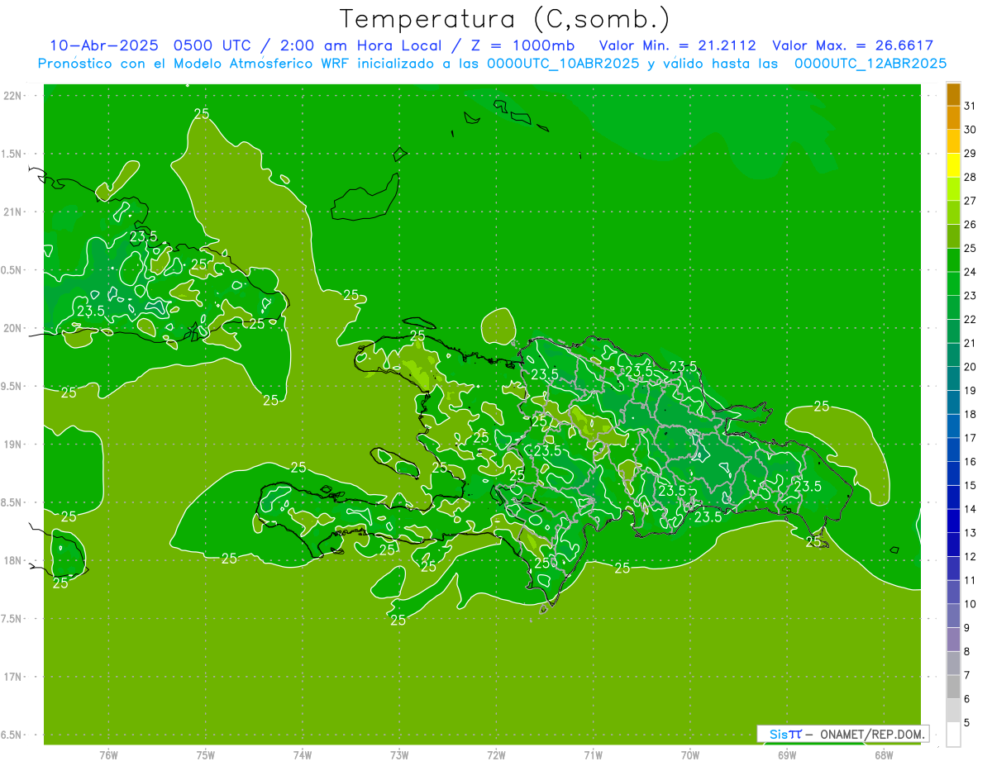Click the '22N' latitude axis label

pos(12,96)
